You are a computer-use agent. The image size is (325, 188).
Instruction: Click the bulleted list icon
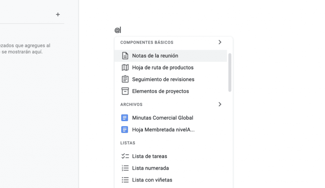(x=125, y=180)
